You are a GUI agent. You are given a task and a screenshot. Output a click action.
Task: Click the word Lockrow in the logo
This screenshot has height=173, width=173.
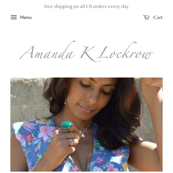pyautogui.click(x=126, y=51)
